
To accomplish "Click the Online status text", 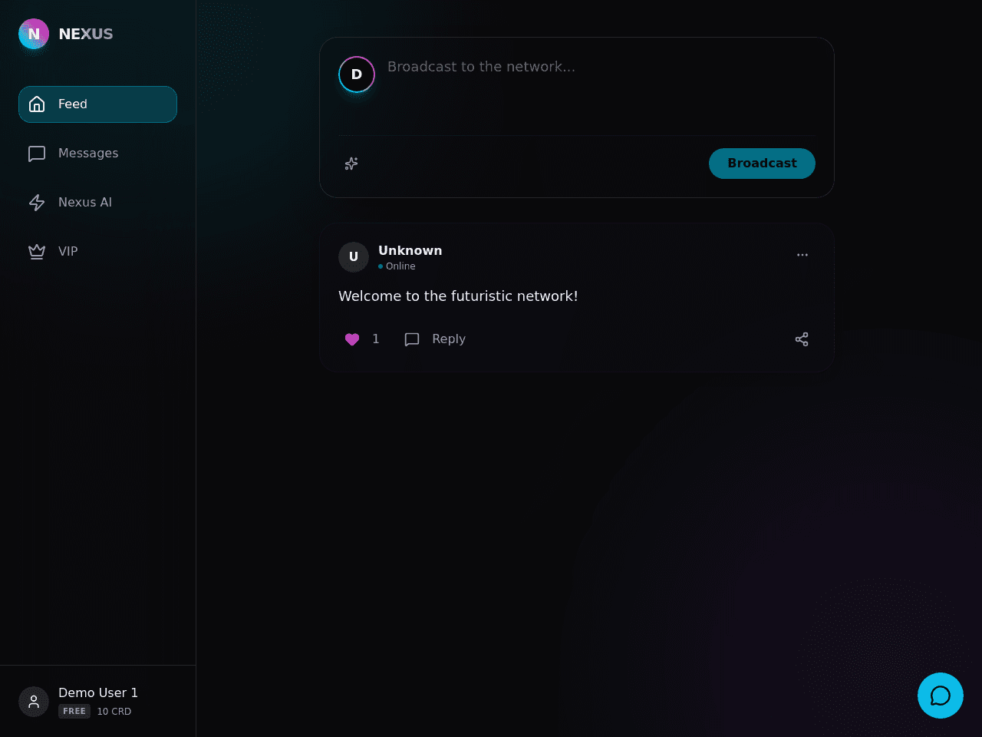I will pyautogui.click(x=400, y=266).
